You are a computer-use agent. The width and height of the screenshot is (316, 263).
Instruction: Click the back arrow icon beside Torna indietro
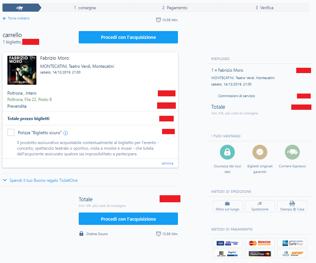point(5,18)
